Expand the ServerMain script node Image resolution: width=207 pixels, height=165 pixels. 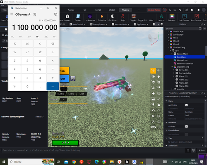tap(172, 54)
